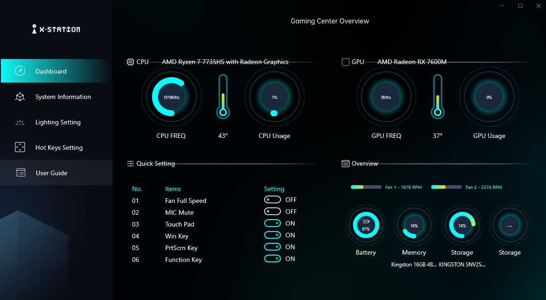This screenshot has height=300, width=546.
Task: Click the Lighting Setting burst icon
Action: point(20,122)
